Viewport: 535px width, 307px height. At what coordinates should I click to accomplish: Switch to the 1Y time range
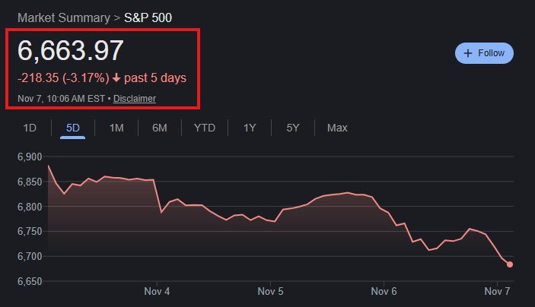pos(250,128)
